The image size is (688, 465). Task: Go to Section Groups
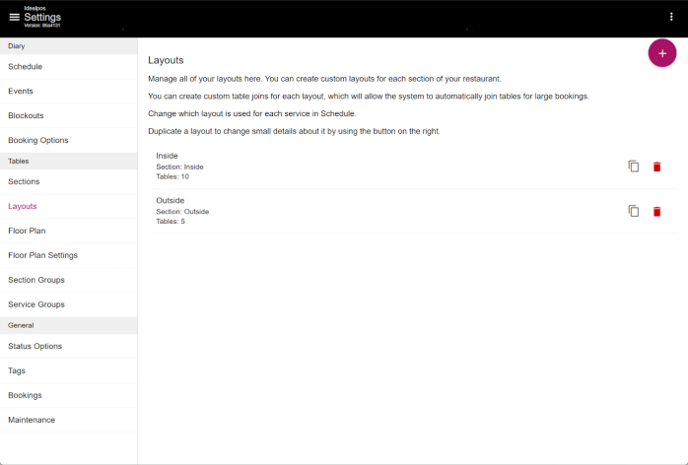click(35, 280)
